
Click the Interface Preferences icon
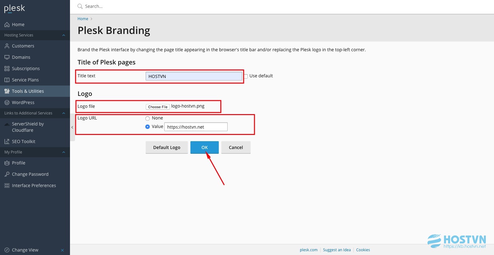coord(7,186)
